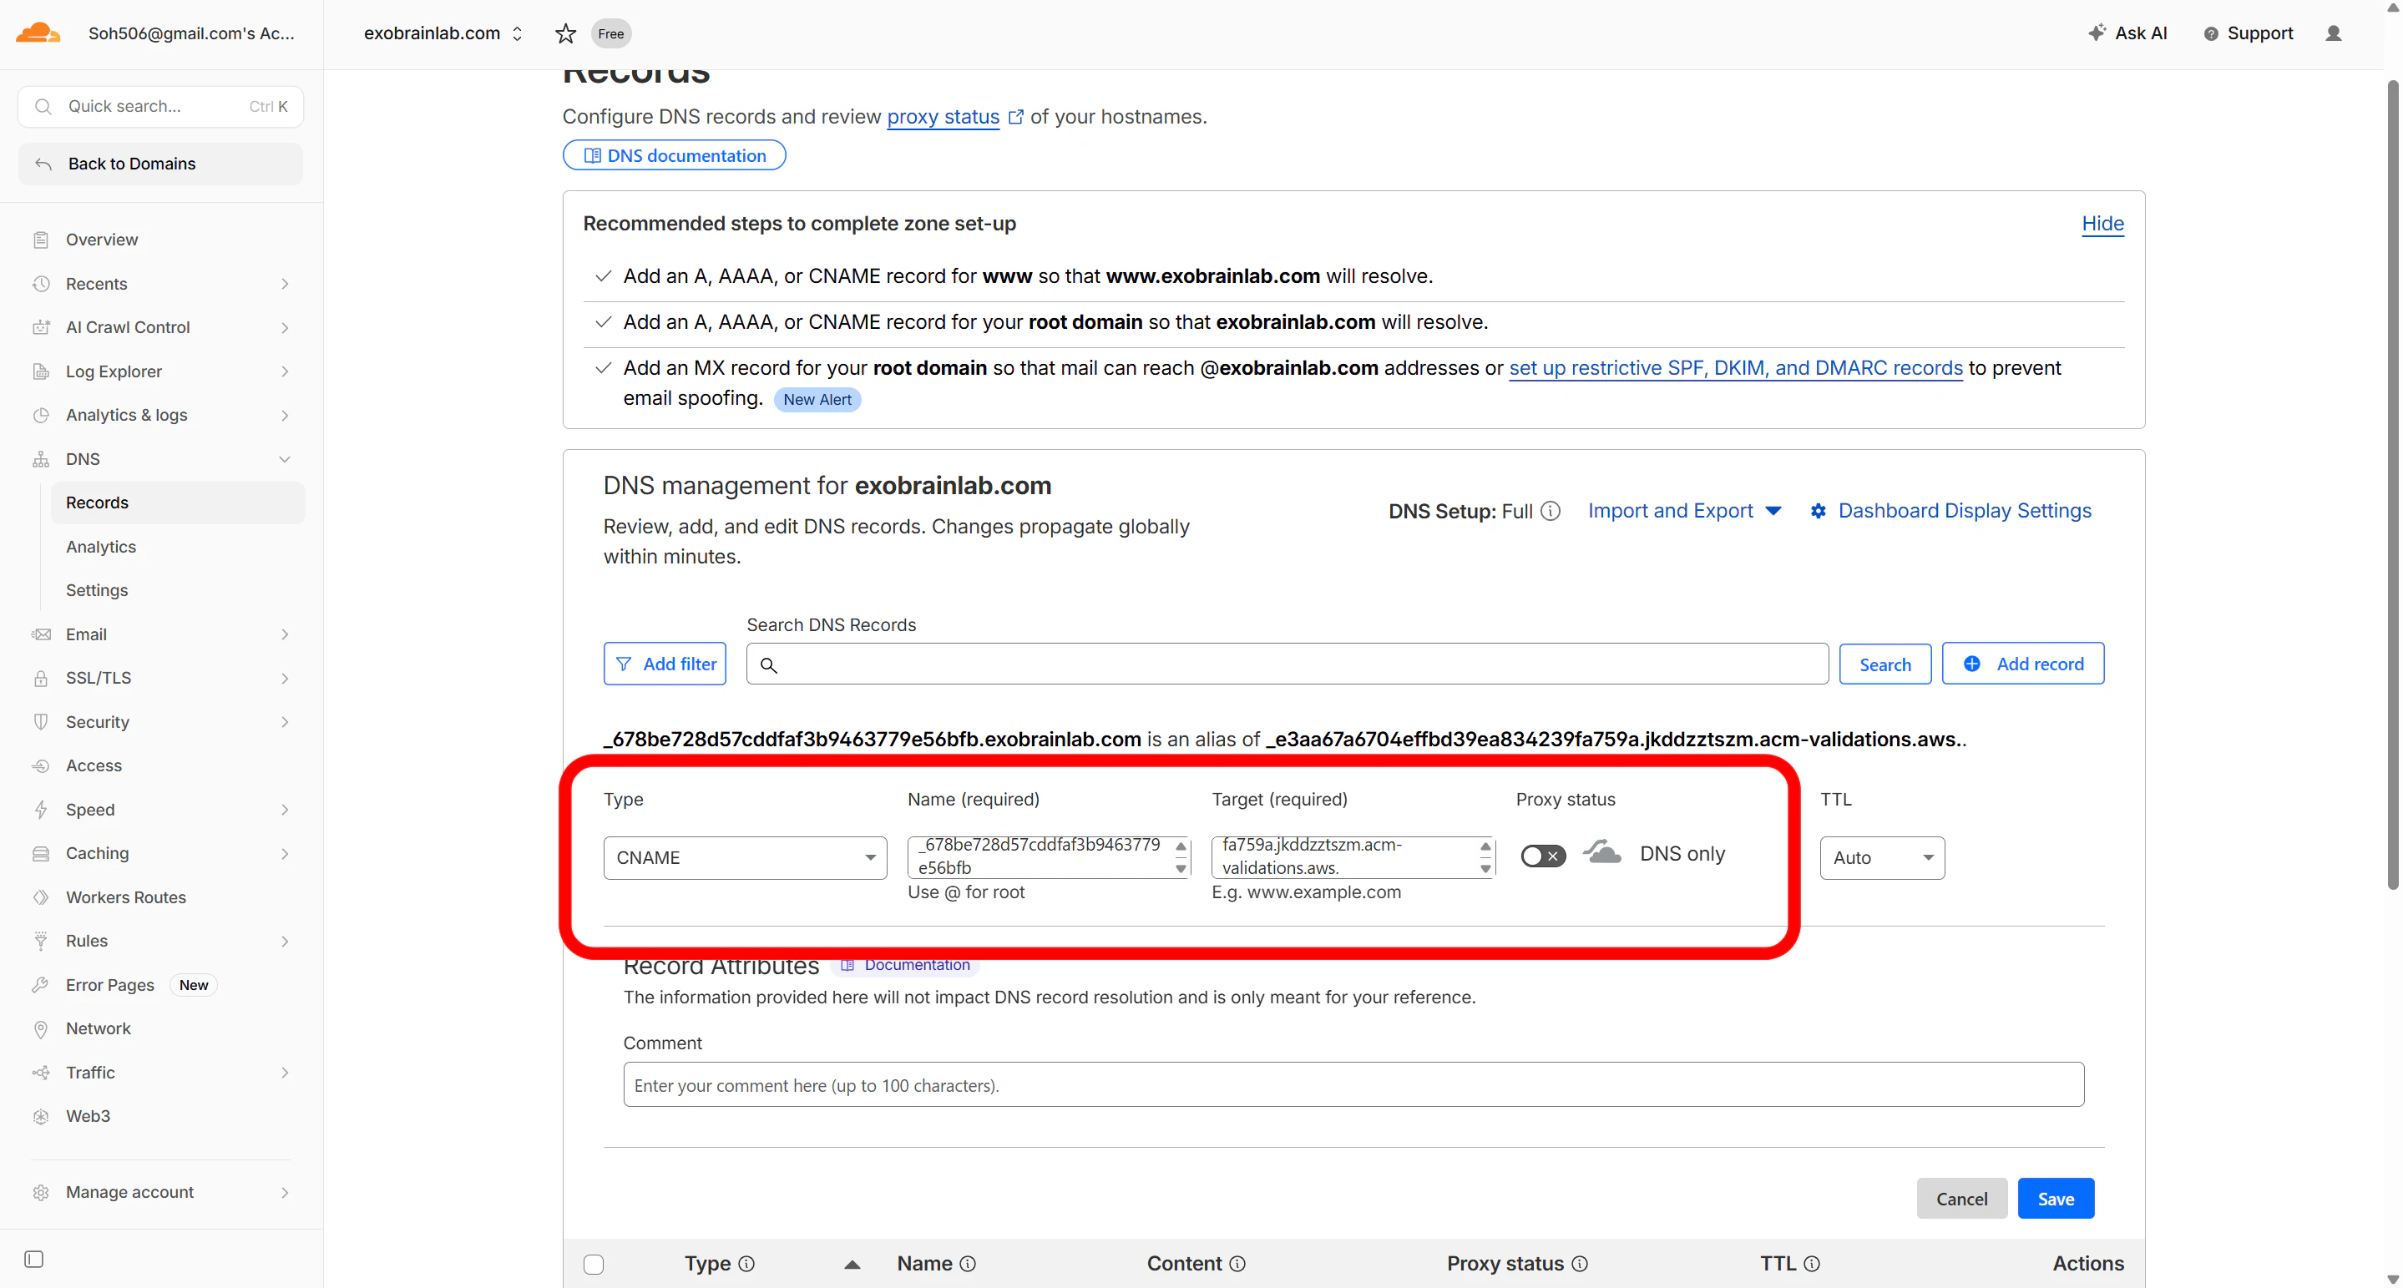
Task: Open the user profile icon
Action: pos(2333,33)
